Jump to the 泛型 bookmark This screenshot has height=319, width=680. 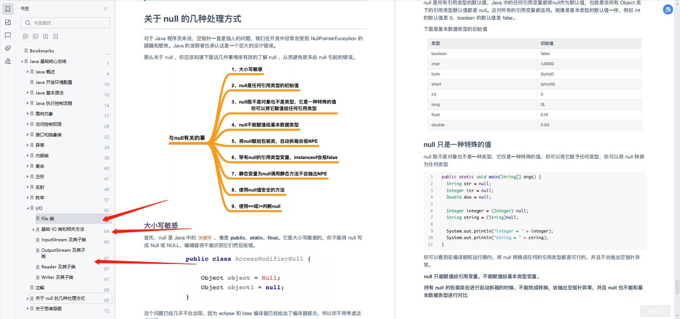[40, 177]
